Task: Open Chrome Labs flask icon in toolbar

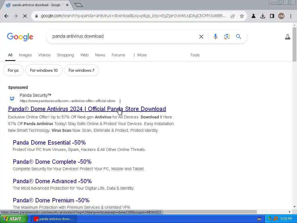Action: 253,16
